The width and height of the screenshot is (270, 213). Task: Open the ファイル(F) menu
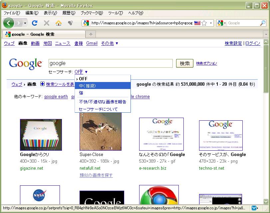coord(12,13)
